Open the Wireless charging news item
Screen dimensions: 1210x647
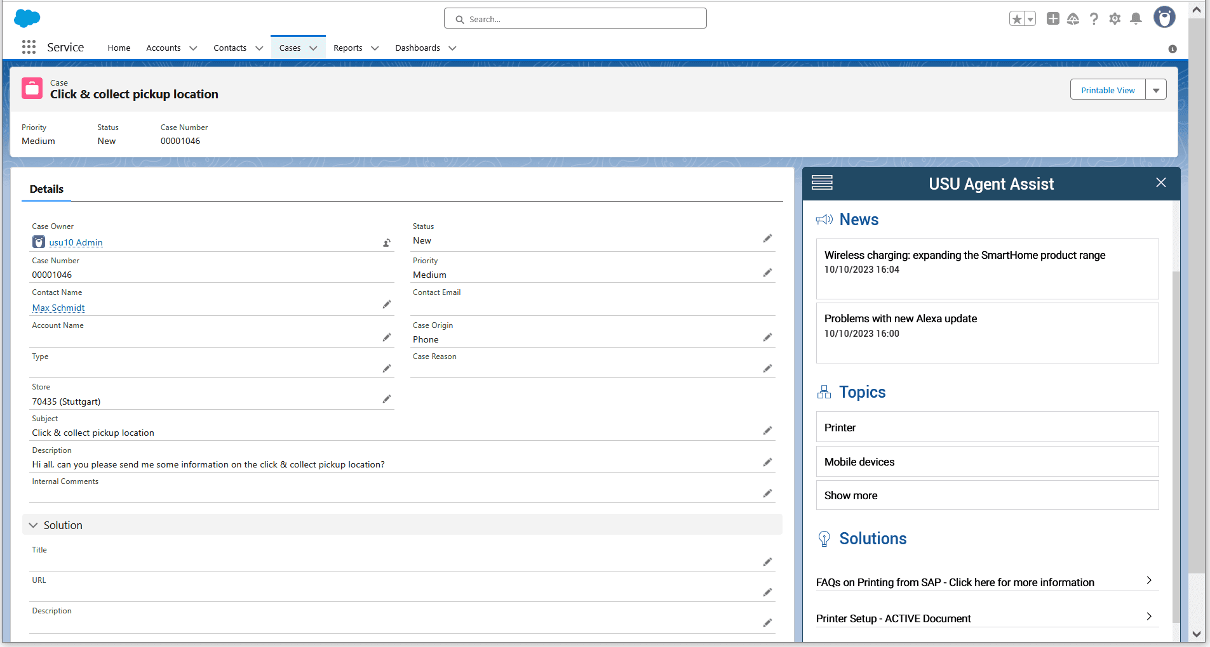click(987, 269)
